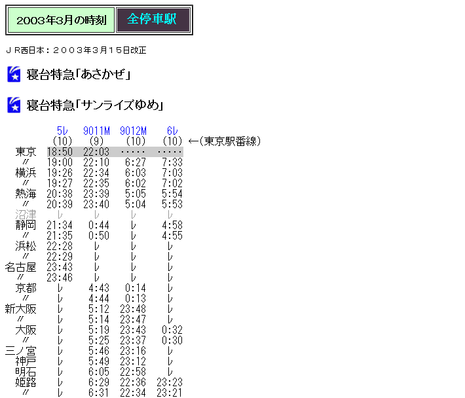Viewport: 465px width, 398px height.
Task: Select the 静岡 station label
Action: pyautogui.click(x=26, y=225)
